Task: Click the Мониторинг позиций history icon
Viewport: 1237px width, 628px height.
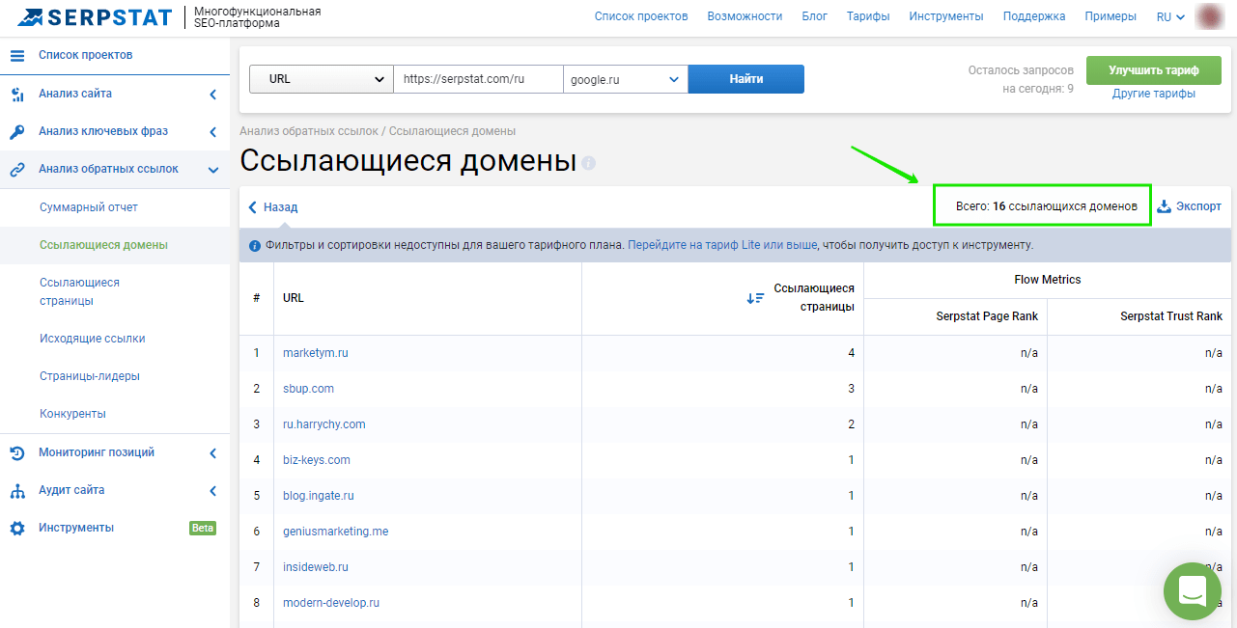Action: [17, 452]
